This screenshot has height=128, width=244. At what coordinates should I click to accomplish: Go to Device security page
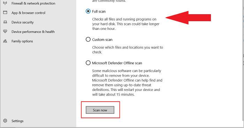coord(23,22)
